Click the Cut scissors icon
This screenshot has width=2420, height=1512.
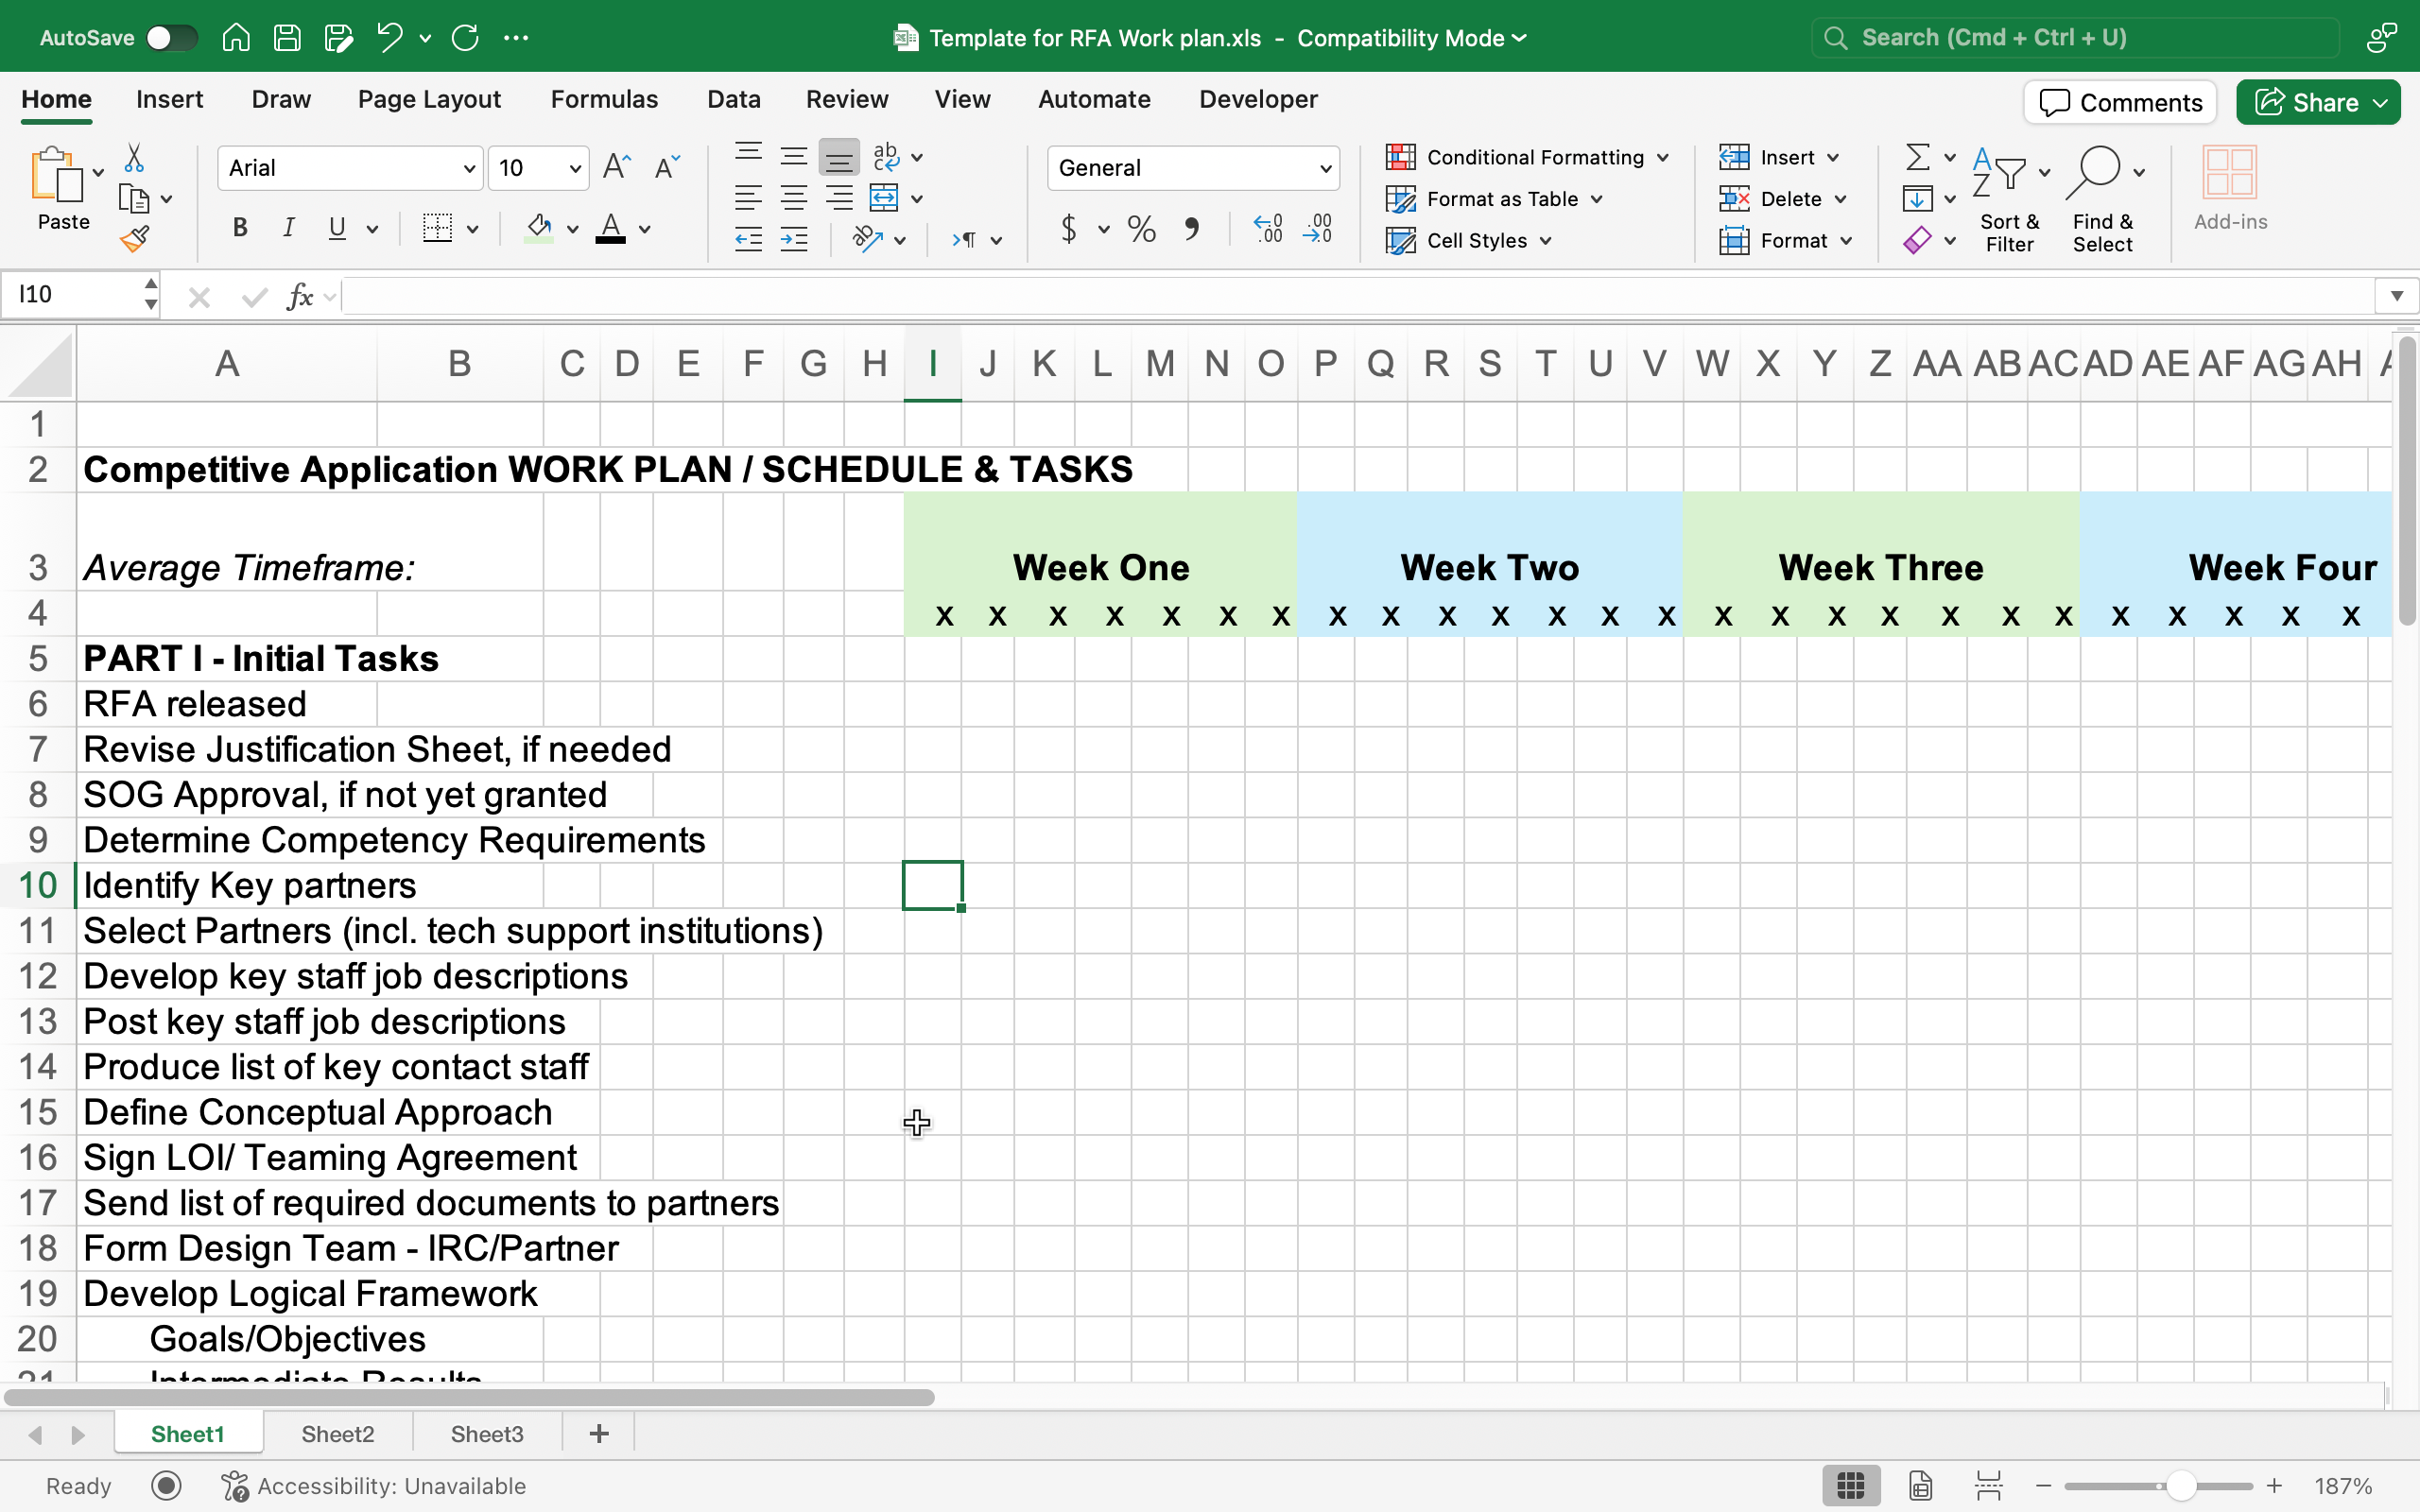134,158
